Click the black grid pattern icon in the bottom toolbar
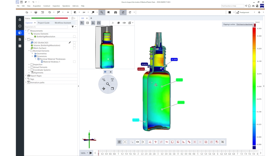 (223, 142)
